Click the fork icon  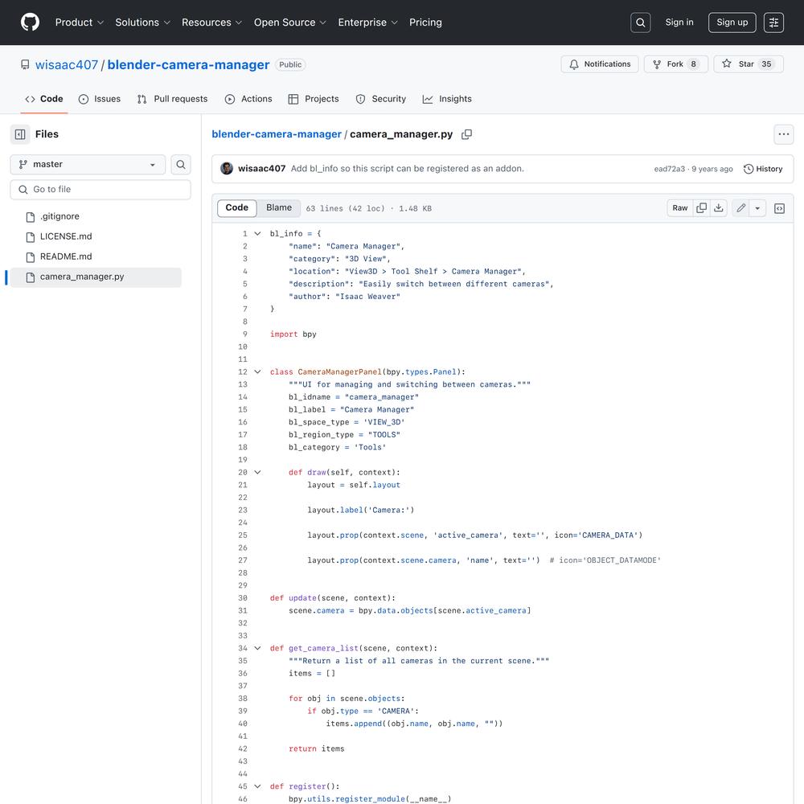(657, 64)
